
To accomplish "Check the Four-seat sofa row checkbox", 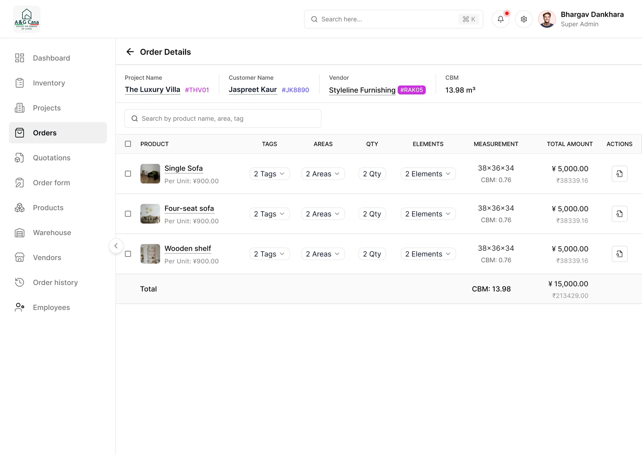I will pyautogui.click(x=128, y=214).
